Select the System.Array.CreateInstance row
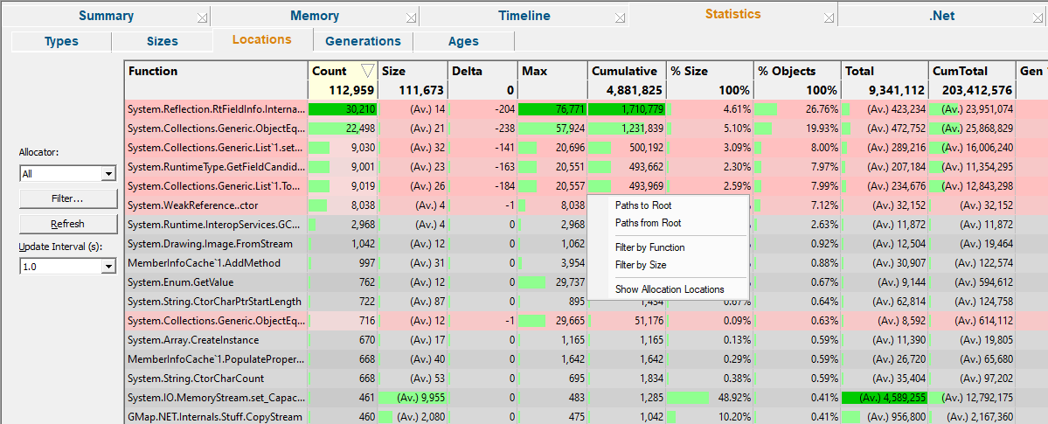Viewport: 1048px width, 424px height. tap(586, 340)
